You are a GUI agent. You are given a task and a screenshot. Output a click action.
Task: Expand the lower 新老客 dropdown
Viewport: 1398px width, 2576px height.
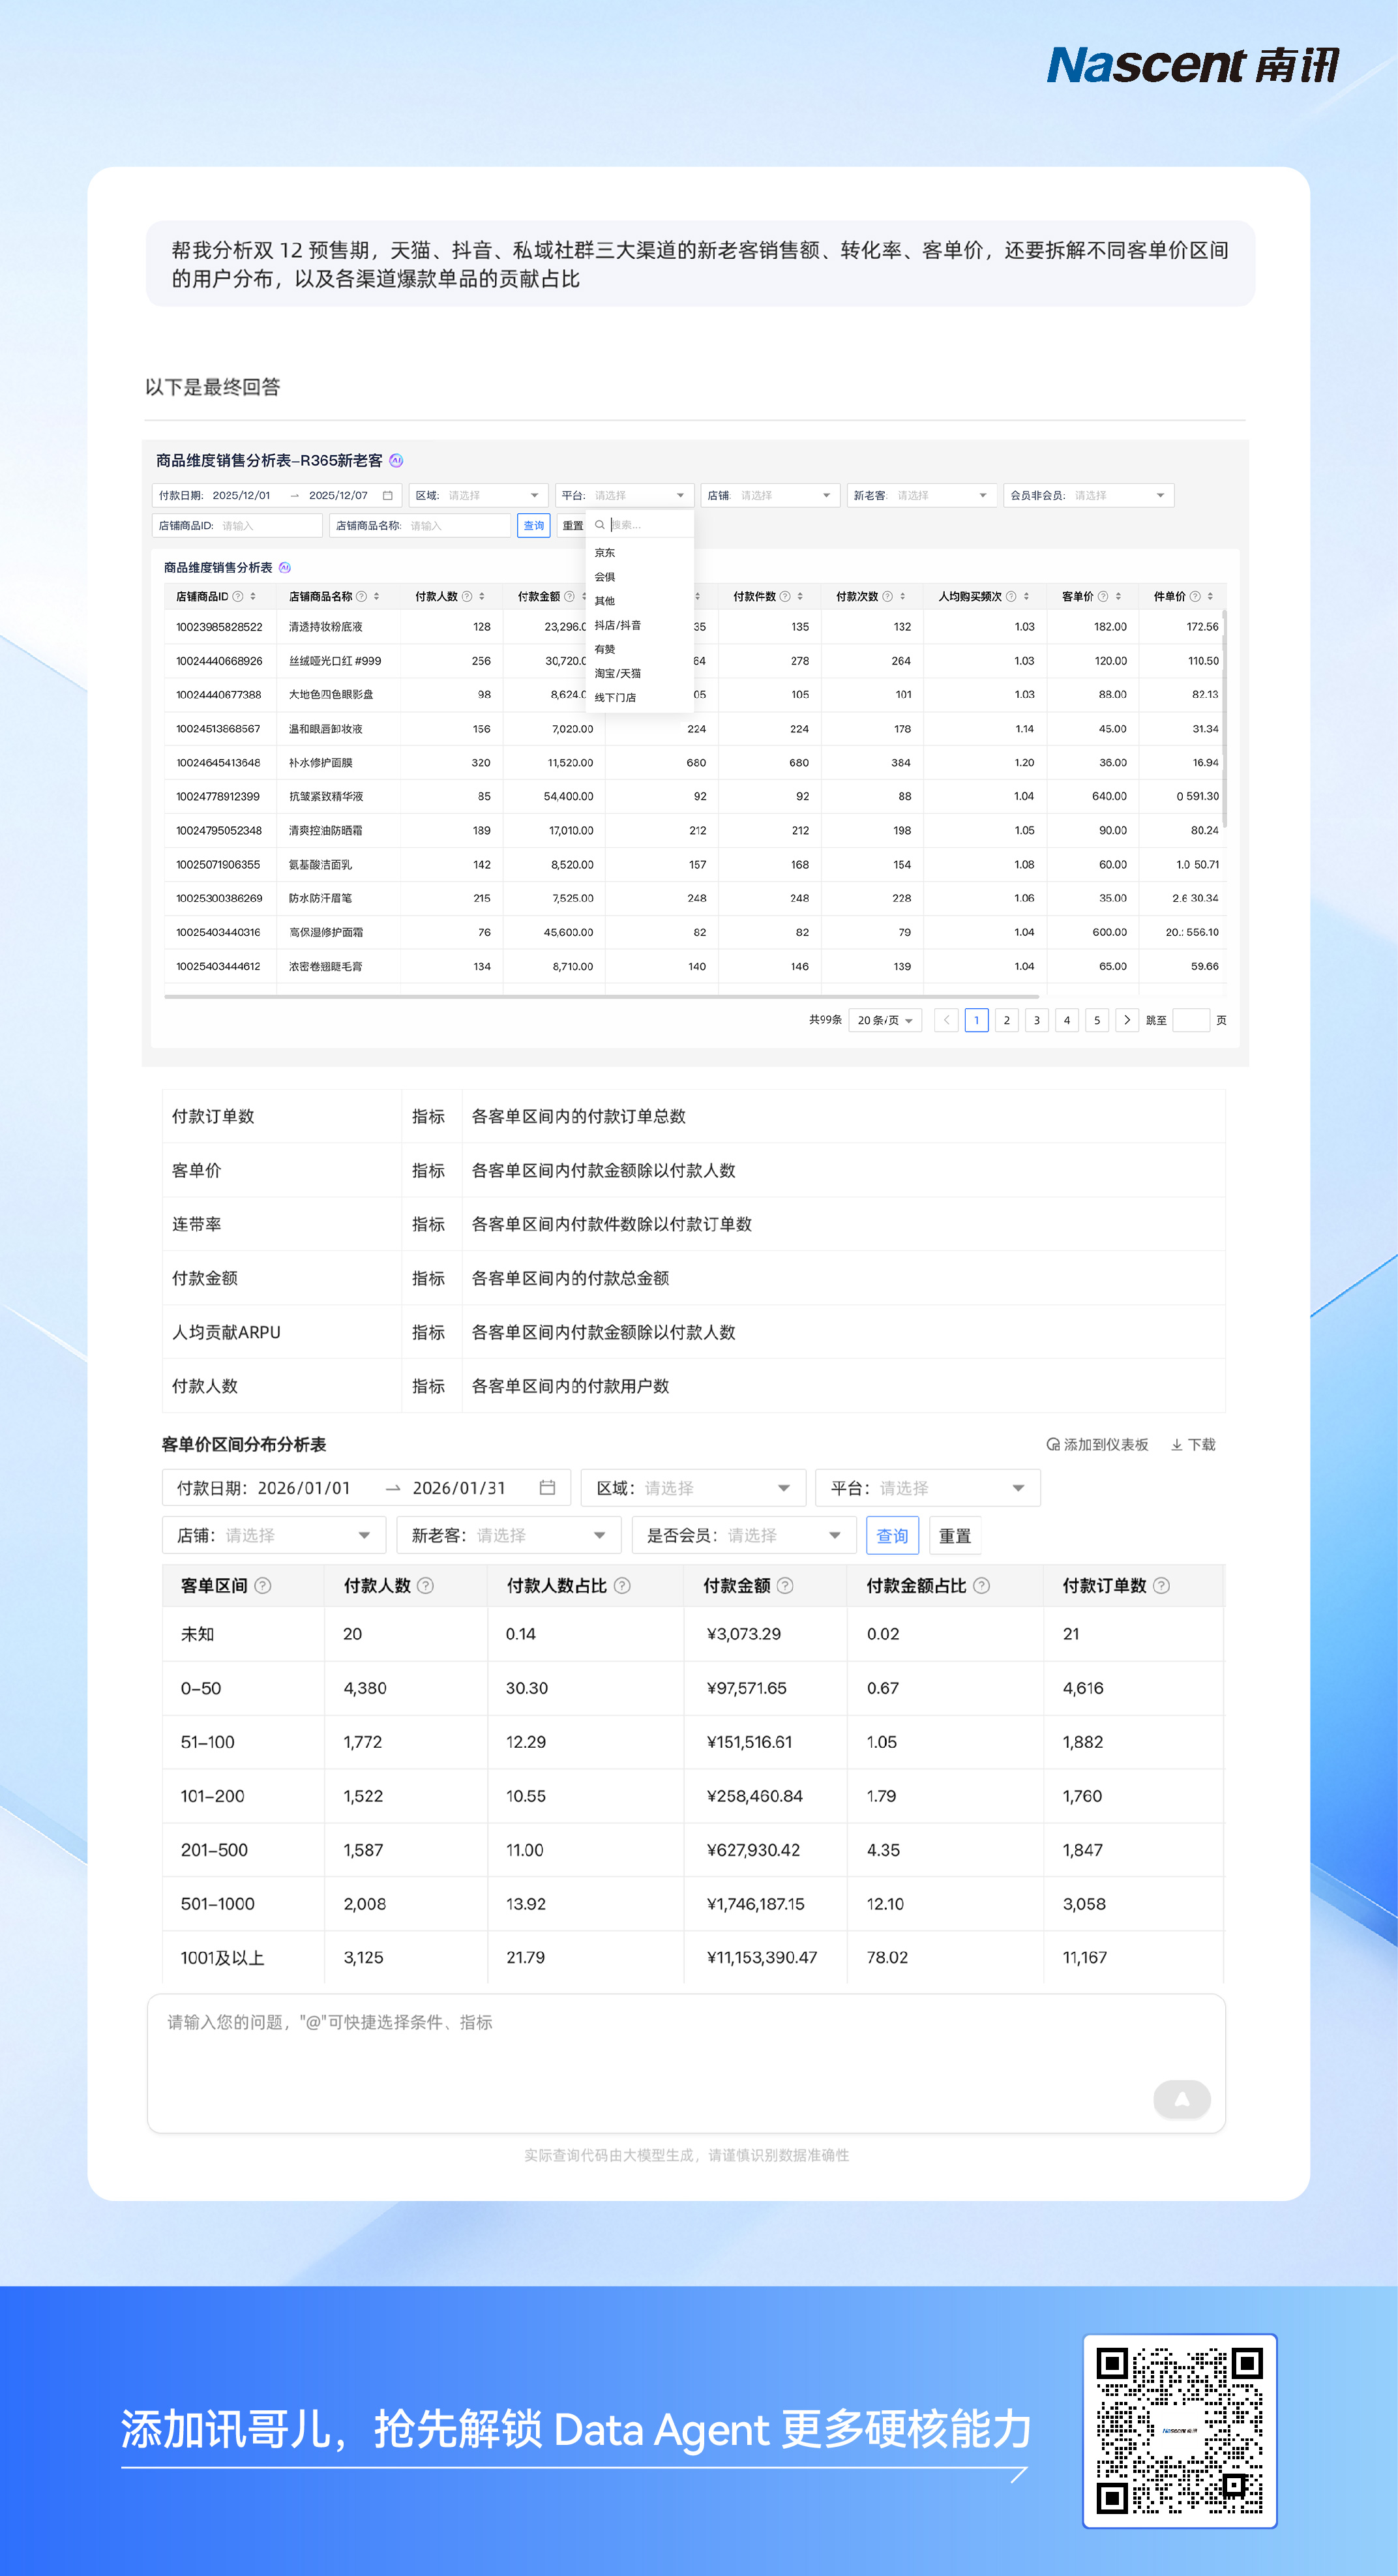(x=509, y=1535)
